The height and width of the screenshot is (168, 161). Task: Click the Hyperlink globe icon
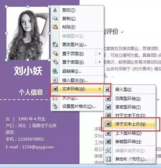tap(55, 71)
